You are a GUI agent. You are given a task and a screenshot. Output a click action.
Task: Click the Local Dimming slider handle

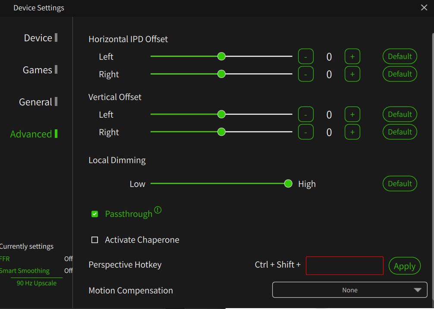coord(288,184)
